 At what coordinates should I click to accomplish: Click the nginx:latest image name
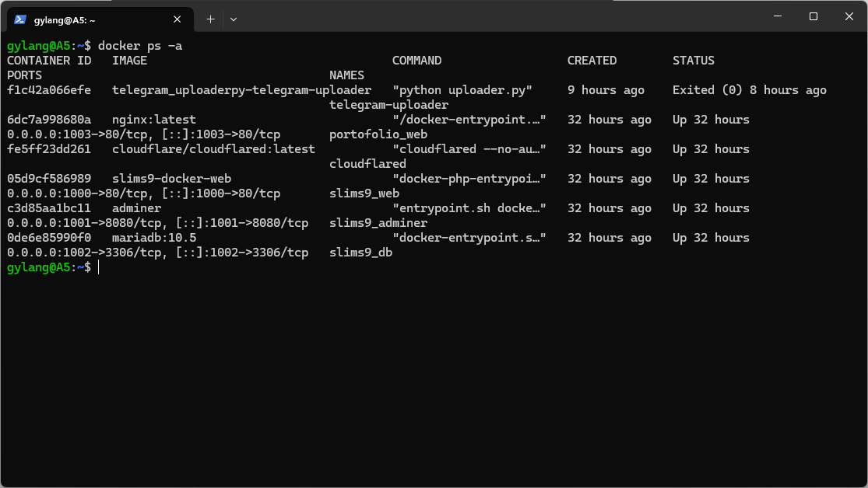[x=154, y=120]
